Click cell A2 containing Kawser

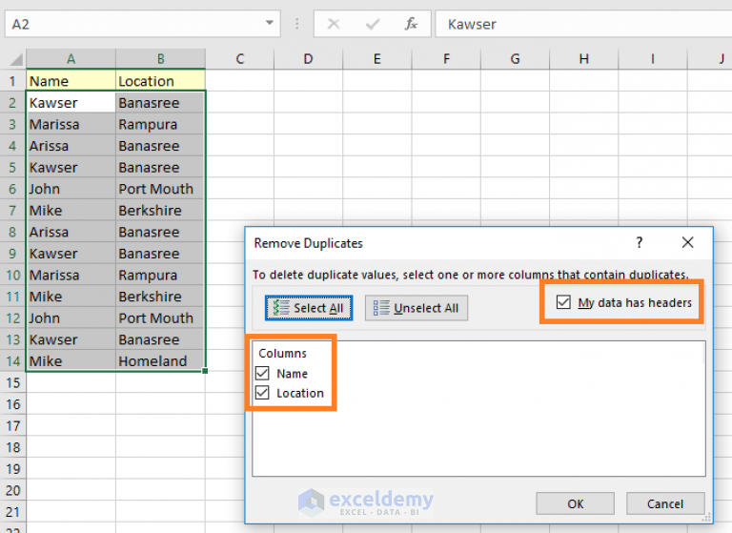coord(71,102)
